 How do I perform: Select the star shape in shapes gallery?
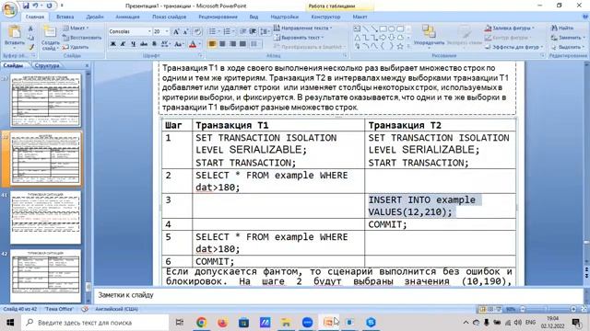point(400,47)
